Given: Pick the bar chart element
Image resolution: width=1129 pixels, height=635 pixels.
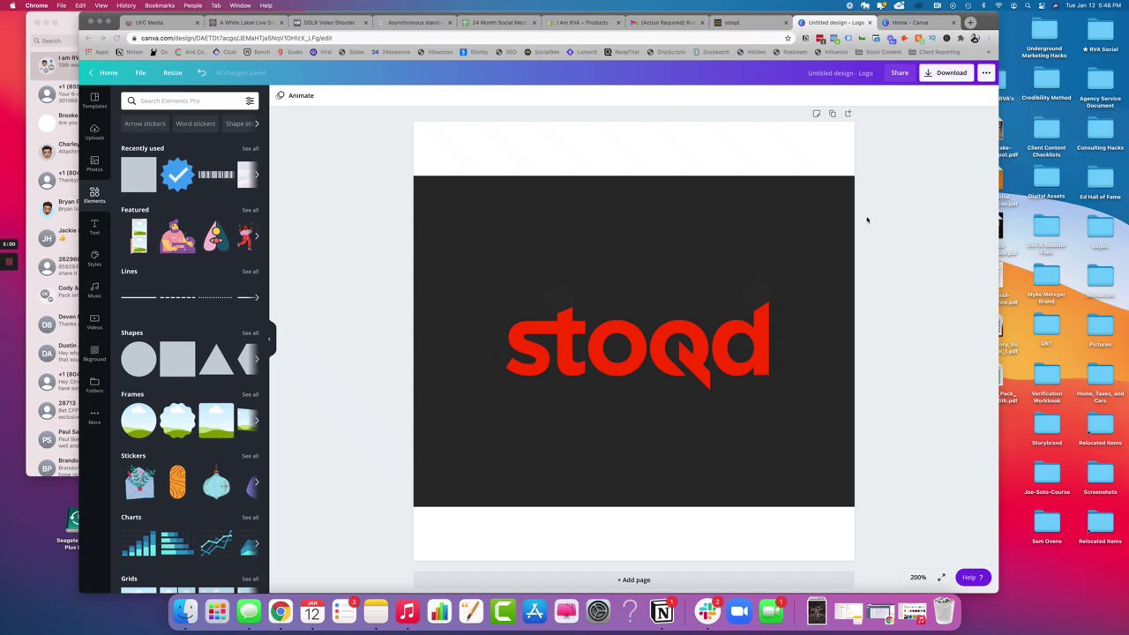Looking at the screenshot, I should click(x=138, y=544).
